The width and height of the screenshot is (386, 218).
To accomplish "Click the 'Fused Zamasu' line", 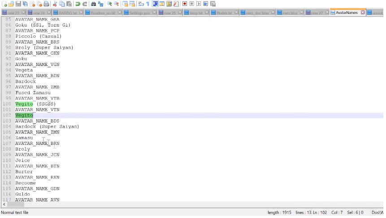I will 33,92.
